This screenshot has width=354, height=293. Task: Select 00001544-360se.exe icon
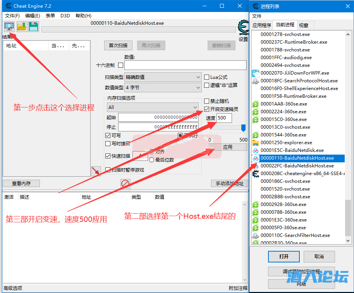(x=256, y=135)
